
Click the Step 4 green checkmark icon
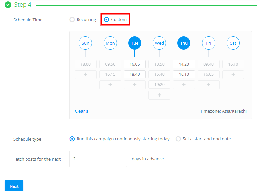click(x=8, y=5)
